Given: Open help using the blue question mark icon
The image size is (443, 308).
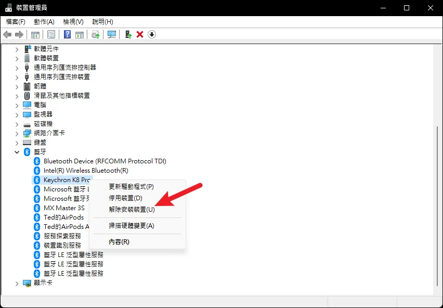Looking at the screenshot, I should pyautogui.click(x=67, y=34).
